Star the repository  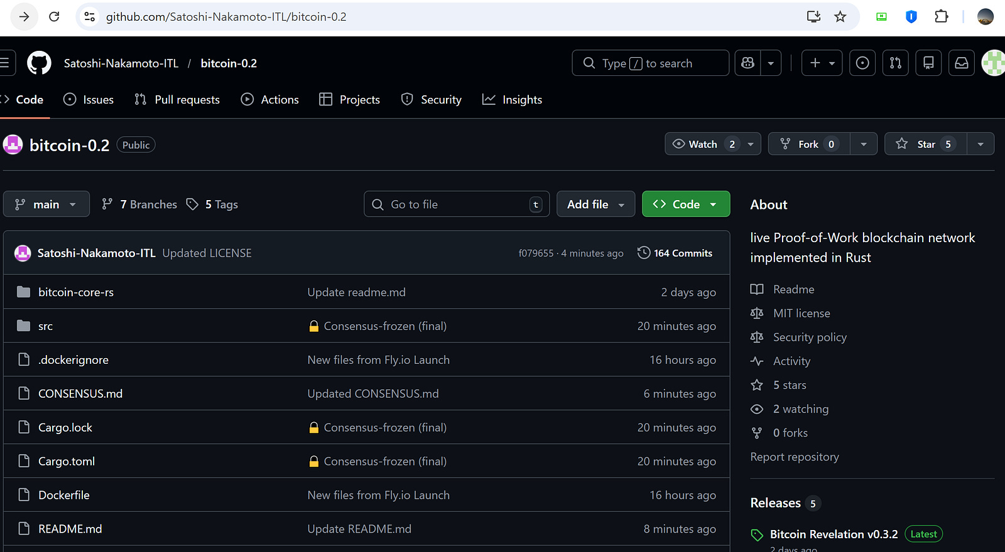(925, 144)
